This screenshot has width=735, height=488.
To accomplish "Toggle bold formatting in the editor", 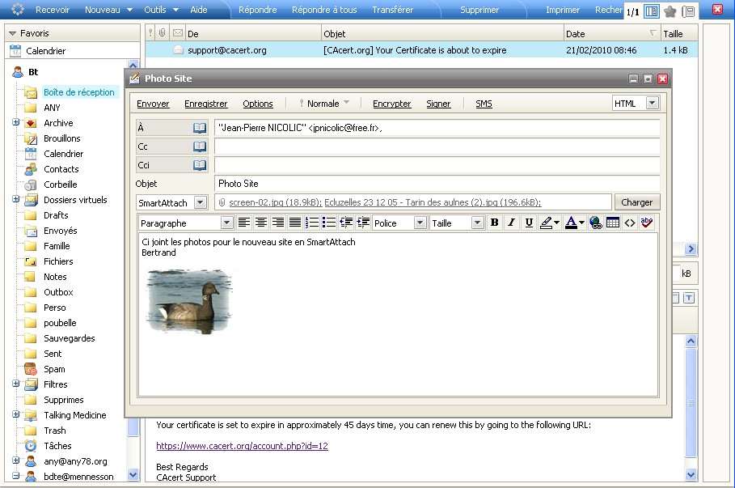I will click(494, 223).
